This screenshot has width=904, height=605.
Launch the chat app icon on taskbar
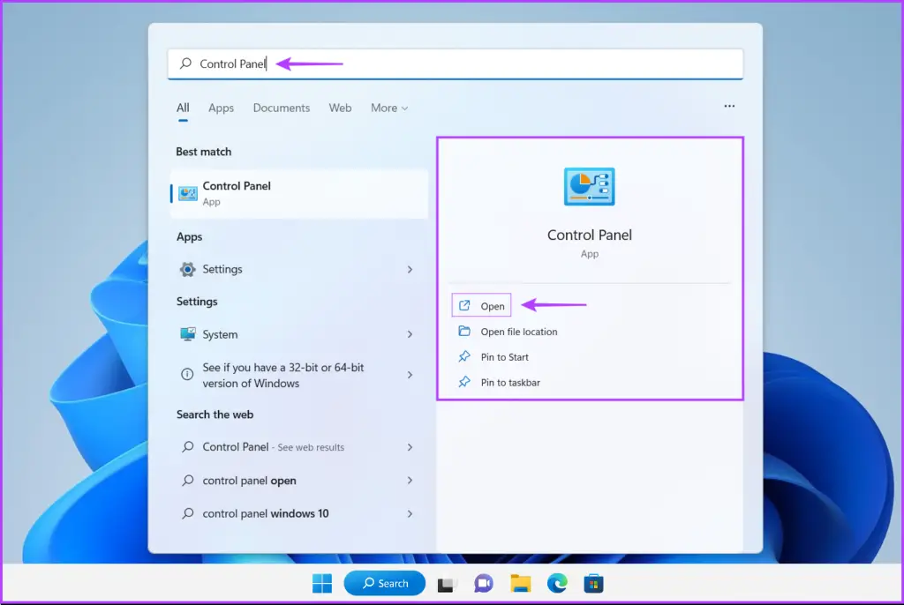point(483,583)
